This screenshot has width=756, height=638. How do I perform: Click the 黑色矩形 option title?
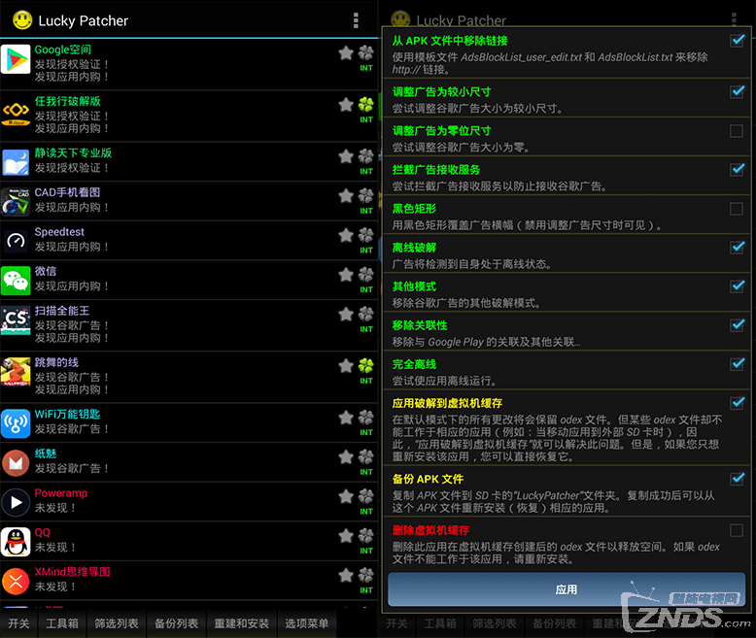pyautogui.click(x=414, y=209)
